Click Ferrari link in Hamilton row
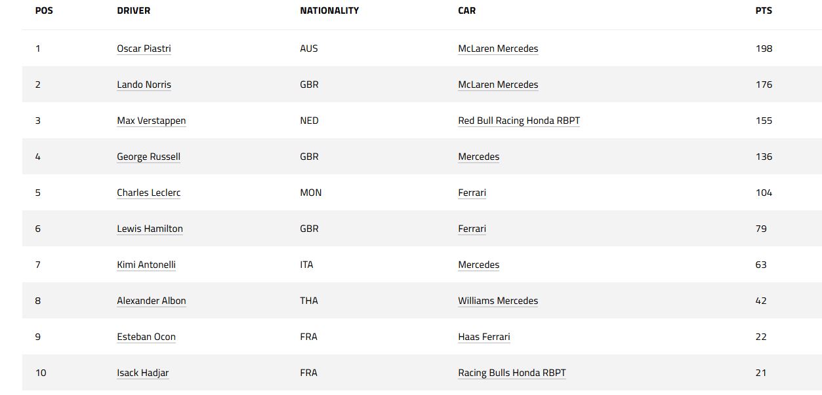 tap(472, 229)
